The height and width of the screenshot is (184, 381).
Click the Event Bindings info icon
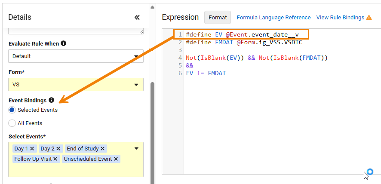(51, 100)
